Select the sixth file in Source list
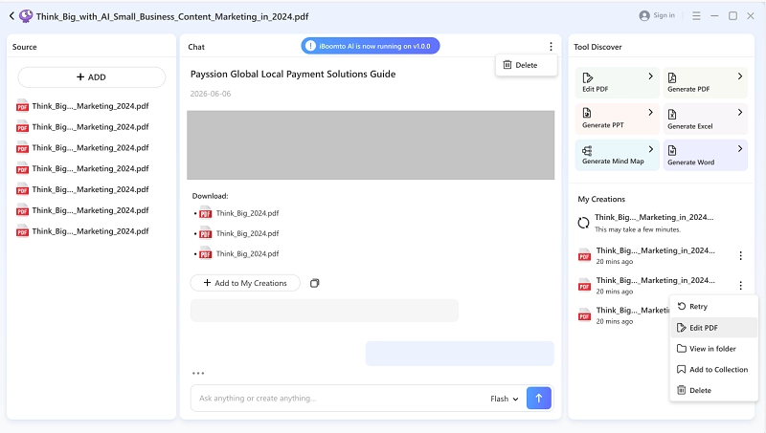This screenshot has height=433, width=766. [x=82, y=210]
